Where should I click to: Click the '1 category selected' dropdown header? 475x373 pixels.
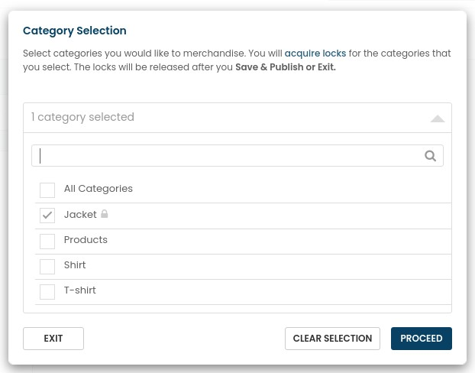click(x=237, y=118)
